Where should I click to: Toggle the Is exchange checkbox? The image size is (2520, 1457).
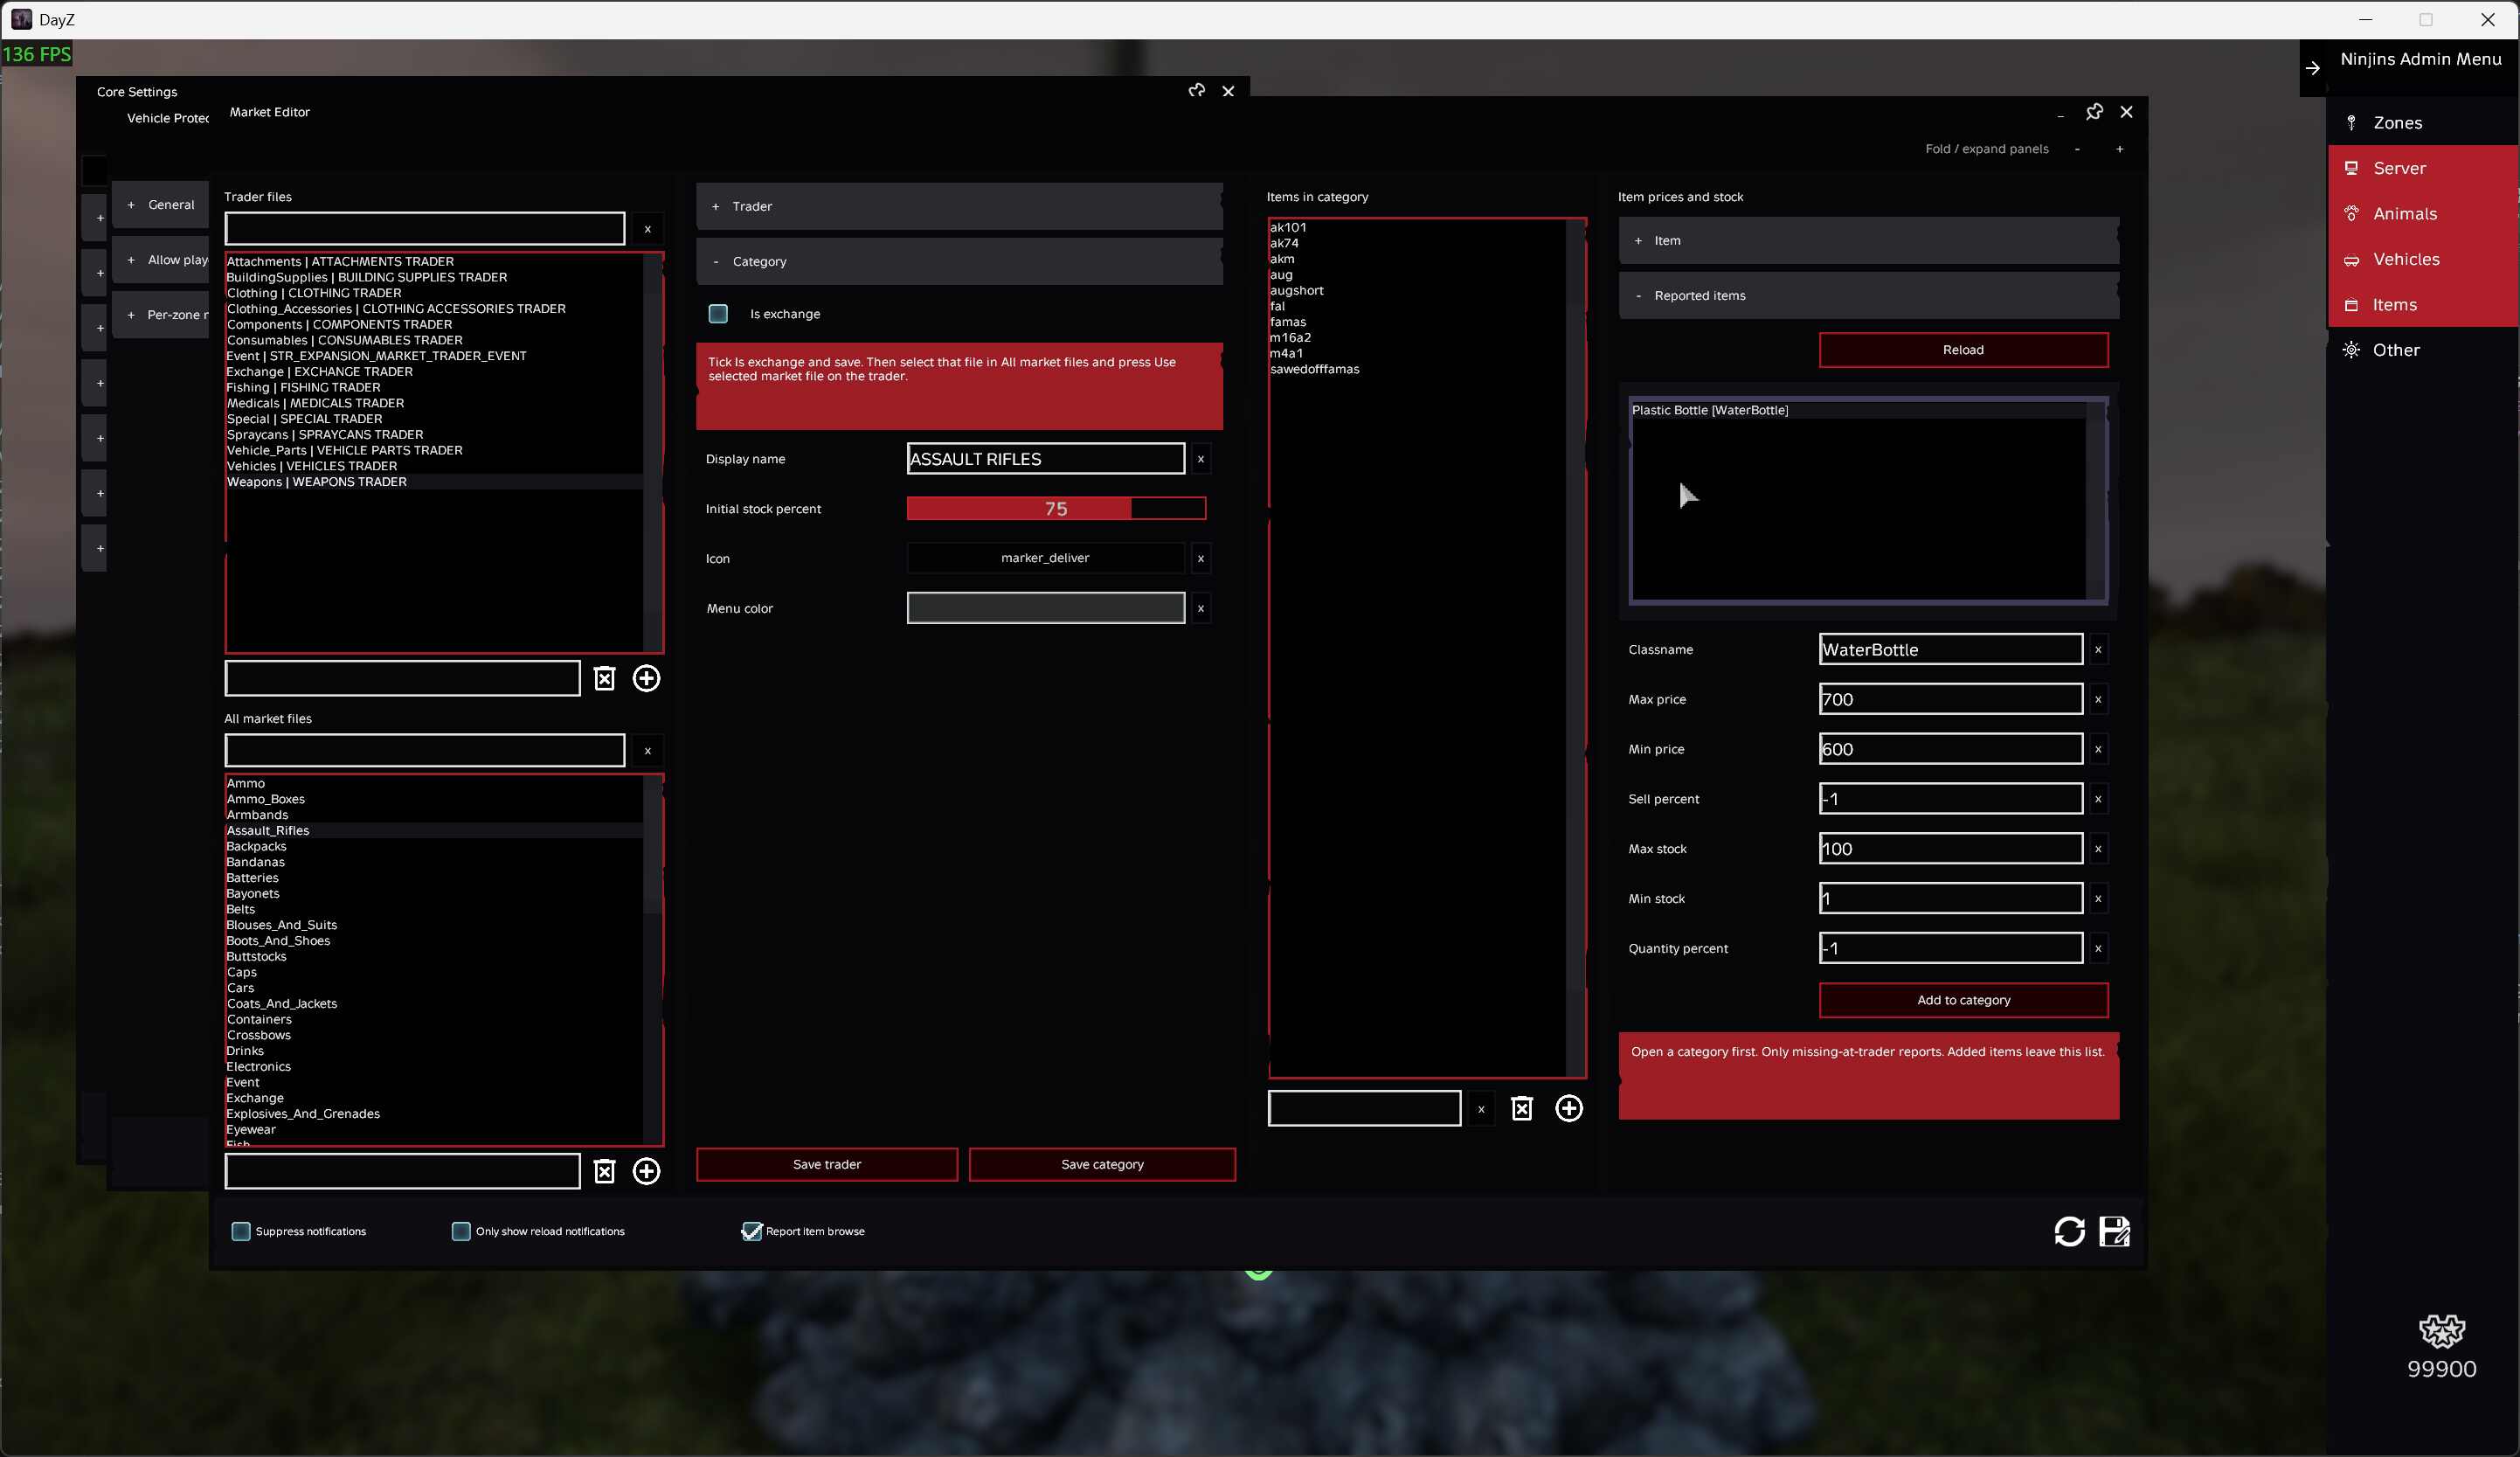718,314
